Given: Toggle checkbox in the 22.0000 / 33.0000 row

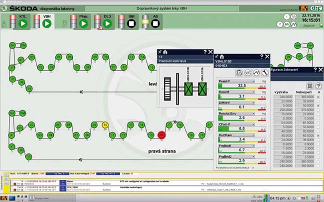Looking at the screenshot, I should (319, 101).
